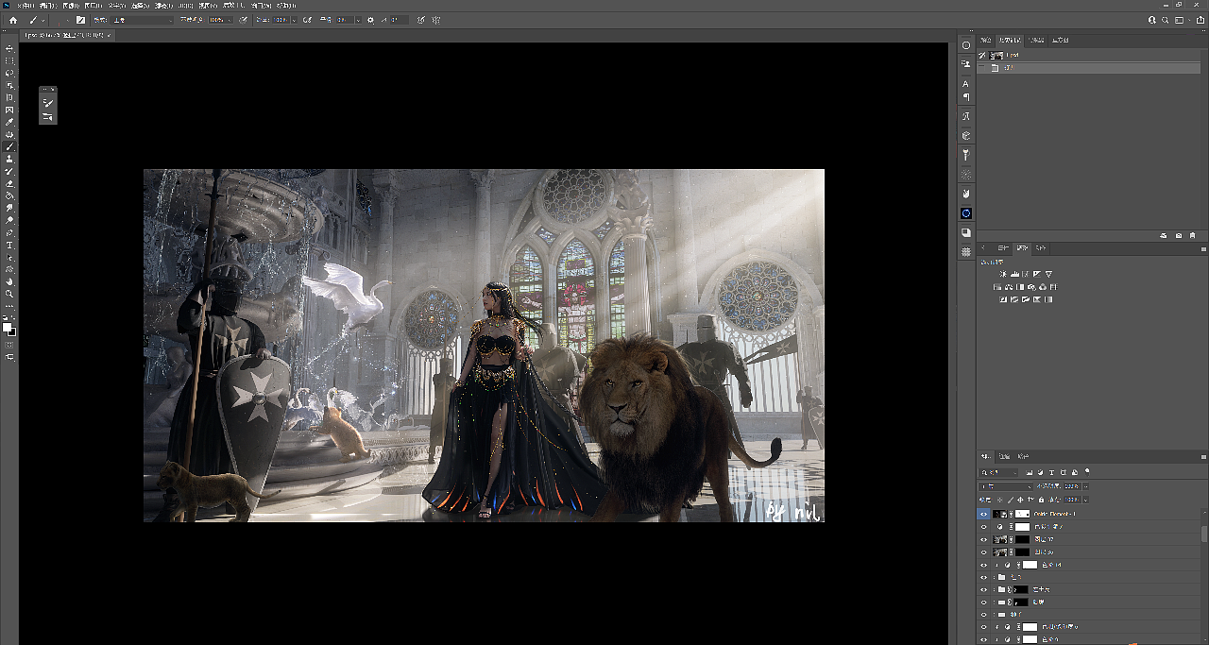Viewport: 1209px width, 645px height.
Task: Select the Lasso tool
Action: click(9, 73)
